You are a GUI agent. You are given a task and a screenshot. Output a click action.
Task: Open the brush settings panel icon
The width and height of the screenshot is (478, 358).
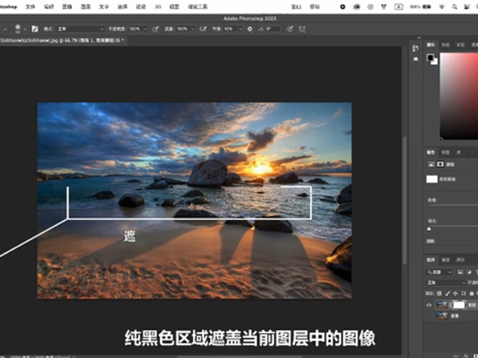[x=35, y=29]
